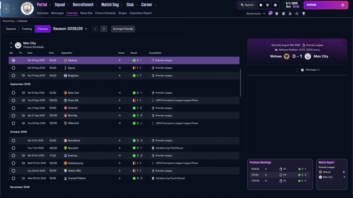This screenshot has width=353, height=198.
Task: Select the Man Utd fixture radio button
Action: click(13, 93)
